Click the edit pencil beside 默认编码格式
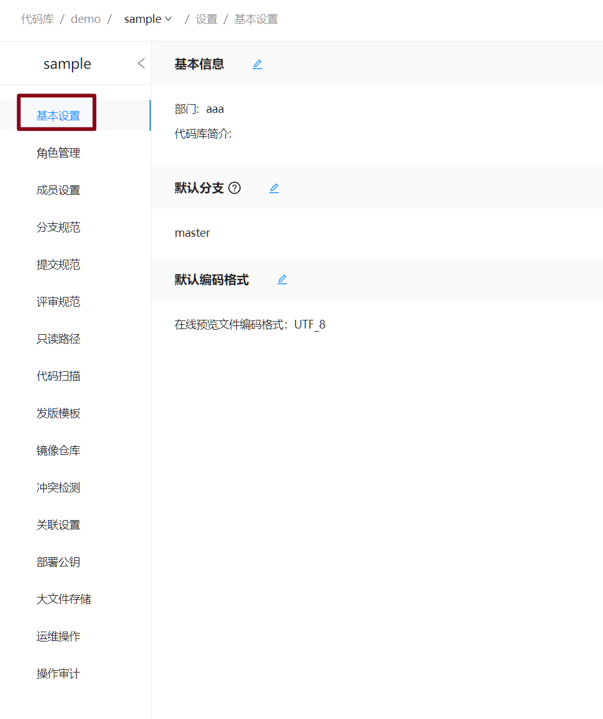This screenshot has height=719, width=603. (x=282, y=280)
